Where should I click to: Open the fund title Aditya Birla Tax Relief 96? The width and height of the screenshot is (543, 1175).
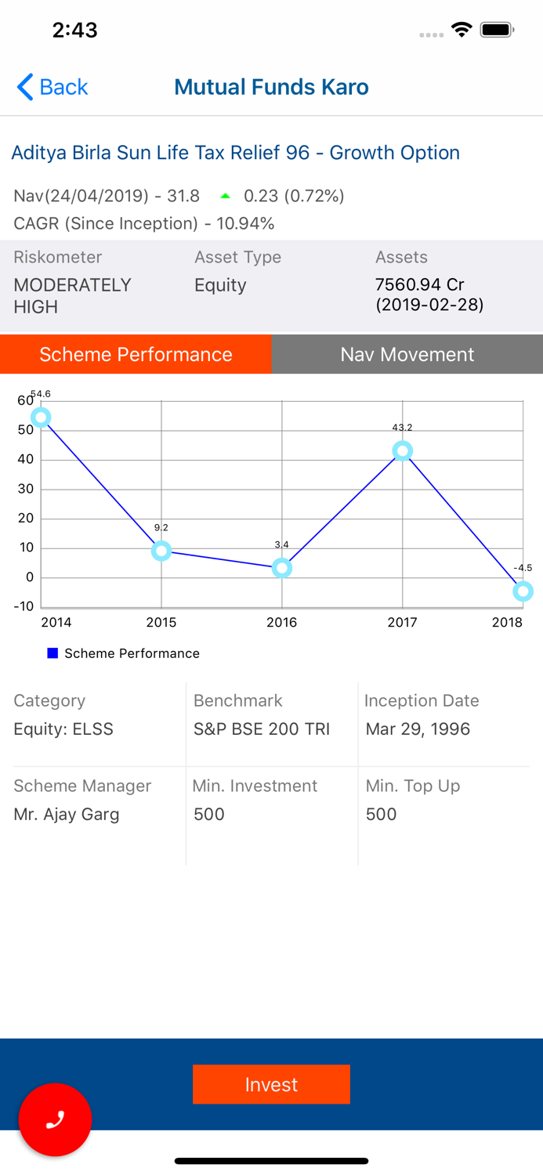pos(235,153)
